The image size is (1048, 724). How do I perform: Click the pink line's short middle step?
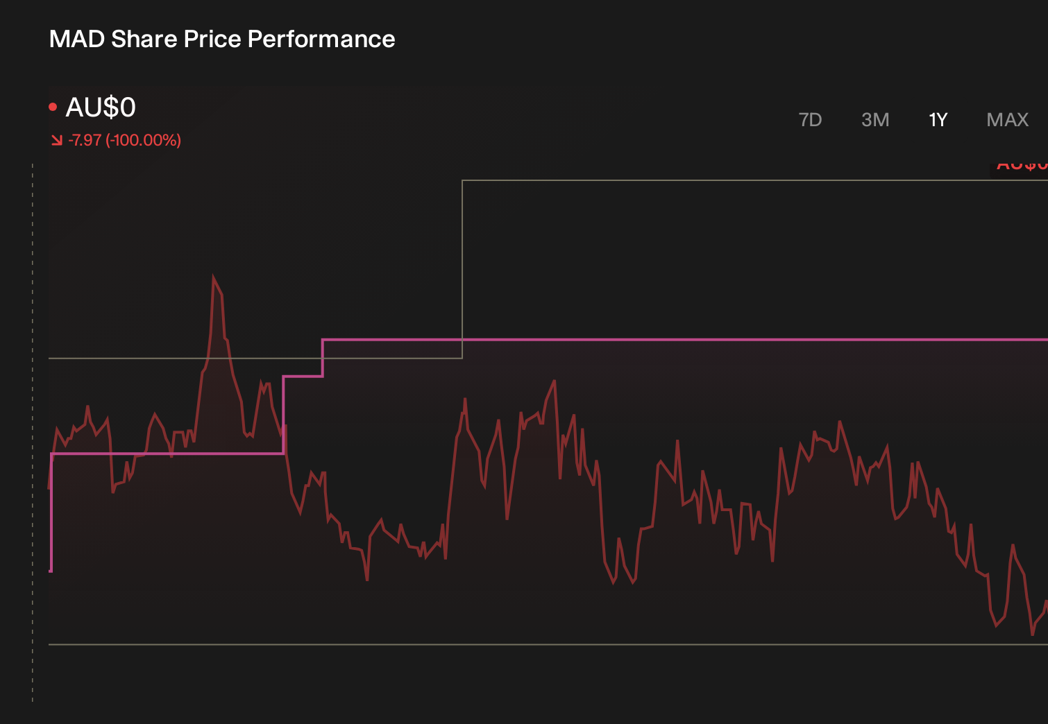pyautogui.click(x=303, y=377)
